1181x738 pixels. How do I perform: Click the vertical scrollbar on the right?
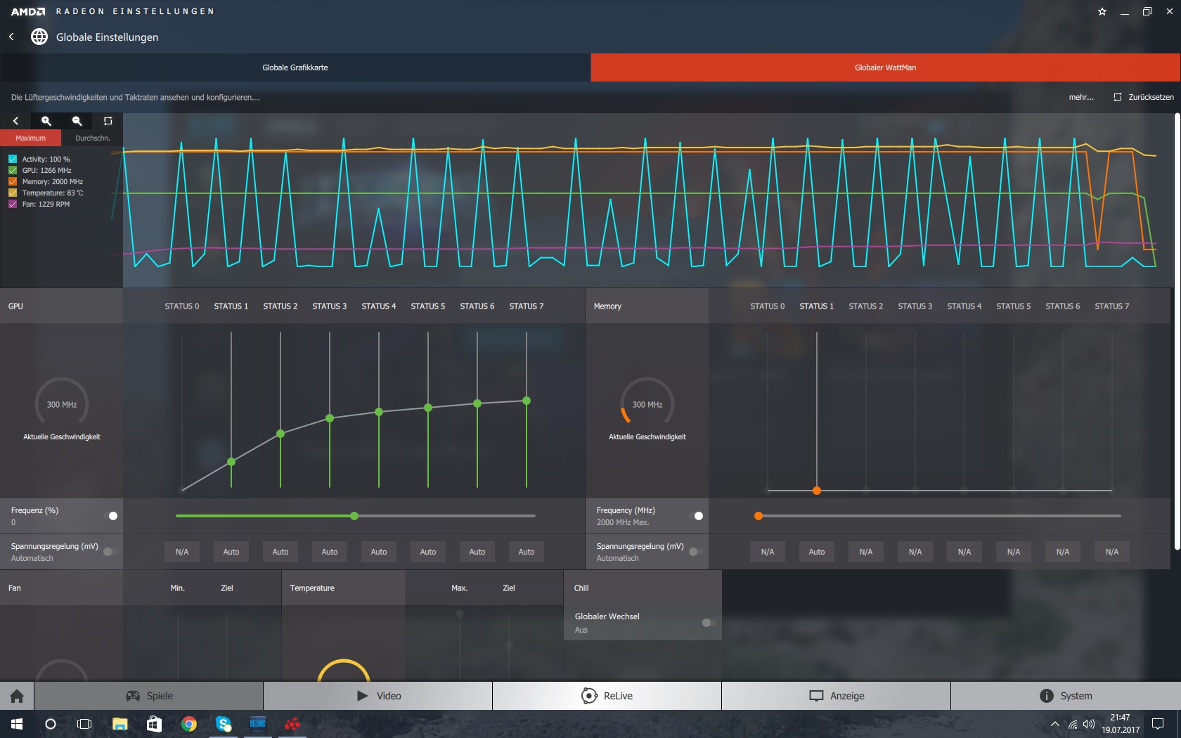[1177, 330]
